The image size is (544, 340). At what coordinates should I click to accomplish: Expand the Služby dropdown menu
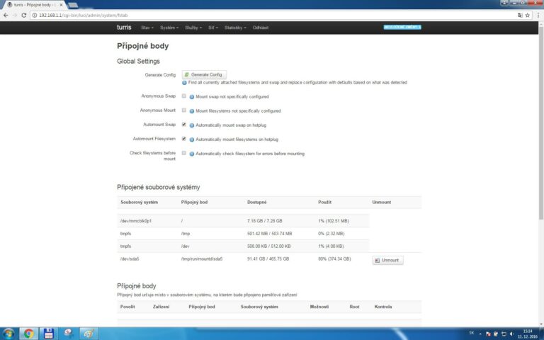coord(193,28)
